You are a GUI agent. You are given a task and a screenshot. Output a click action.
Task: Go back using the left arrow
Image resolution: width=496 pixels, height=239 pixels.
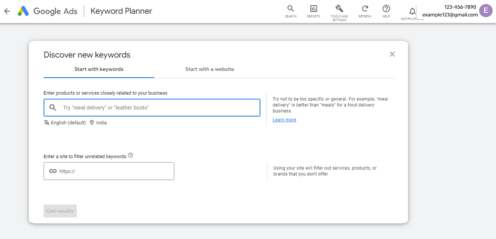click(x=7, y=11)
